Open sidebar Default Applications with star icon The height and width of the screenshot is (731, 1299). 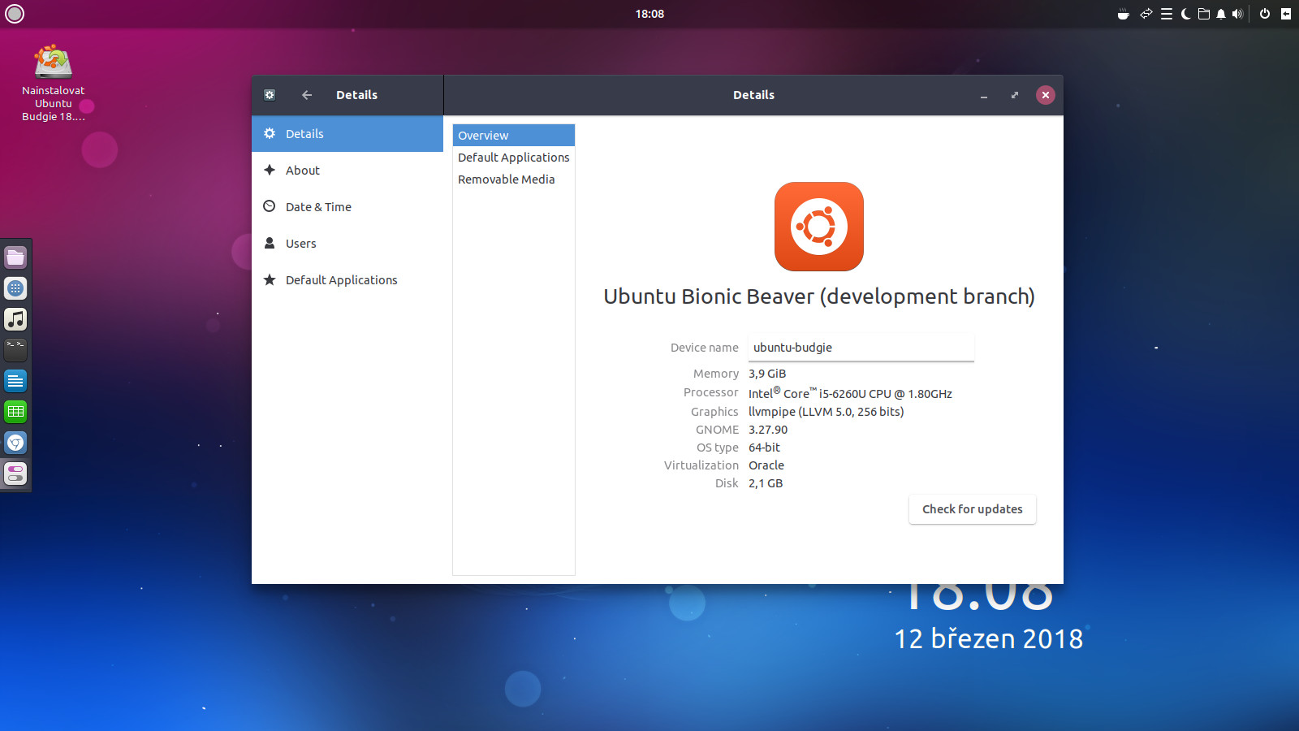347,280
